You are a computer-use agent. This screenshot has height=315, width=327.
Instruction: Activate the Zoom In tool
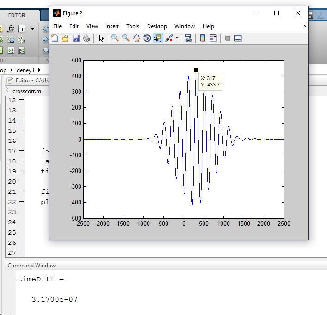(115, 38)
